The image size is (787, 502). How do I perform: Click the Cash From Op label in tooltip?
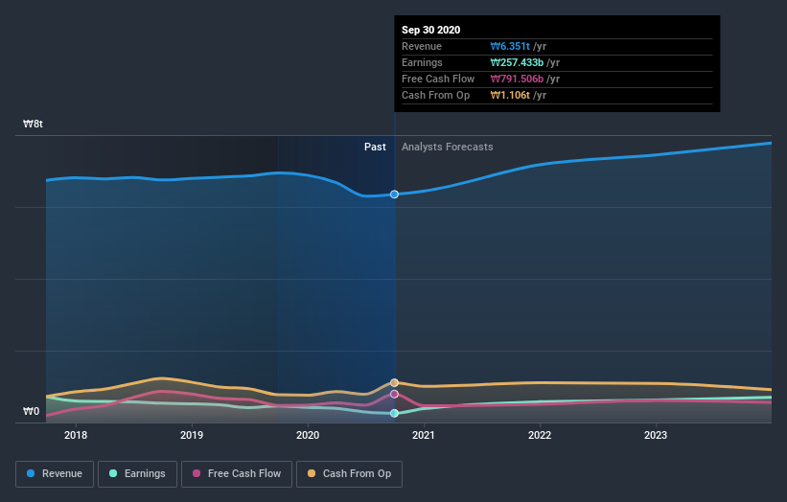pos(435,95)
